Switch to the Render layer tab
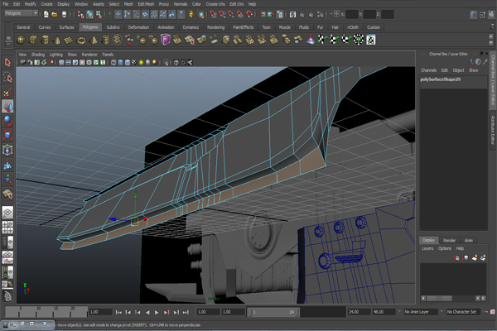The height and width of the screenshot is (331, 497). tap(449, 241)
